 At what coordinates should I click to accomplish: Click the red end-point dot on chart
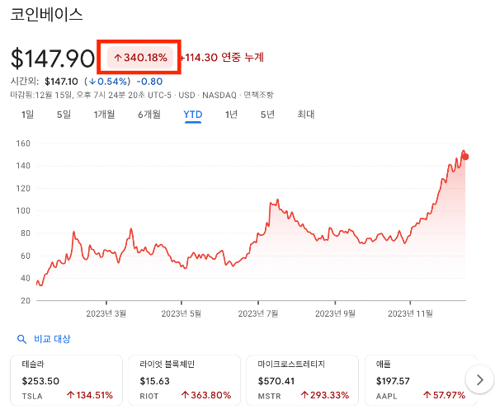[465, 157]
